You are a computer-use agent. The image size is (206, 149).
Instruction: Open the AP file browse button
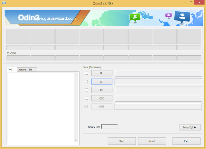pos(102,82)
